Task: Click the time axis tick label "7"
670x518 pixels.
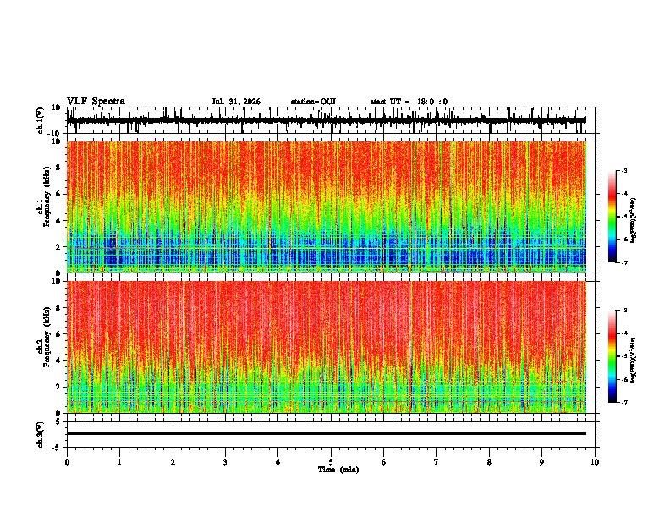Action: coord(437,462)
